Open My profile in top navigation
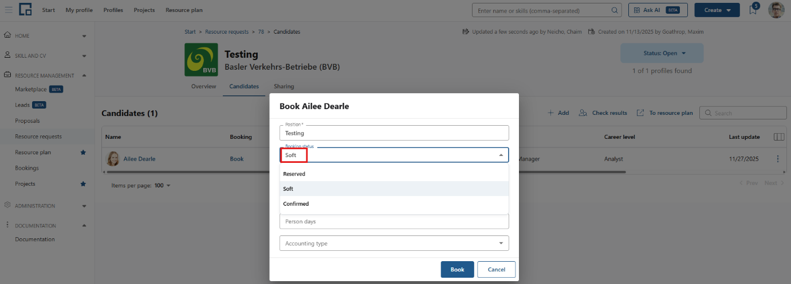This screenshot has height=284, width=791. pos(80,10)
